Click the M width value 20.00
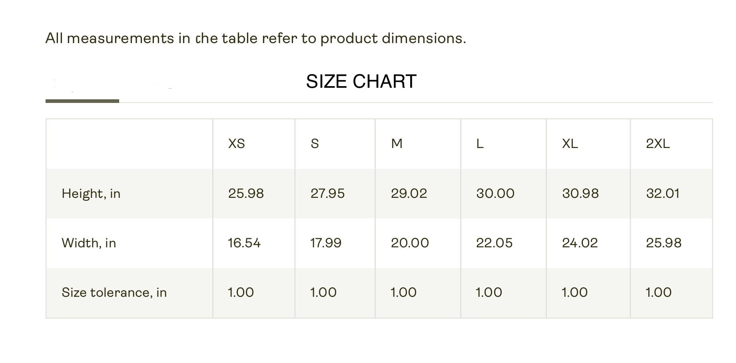 (410, 243)
